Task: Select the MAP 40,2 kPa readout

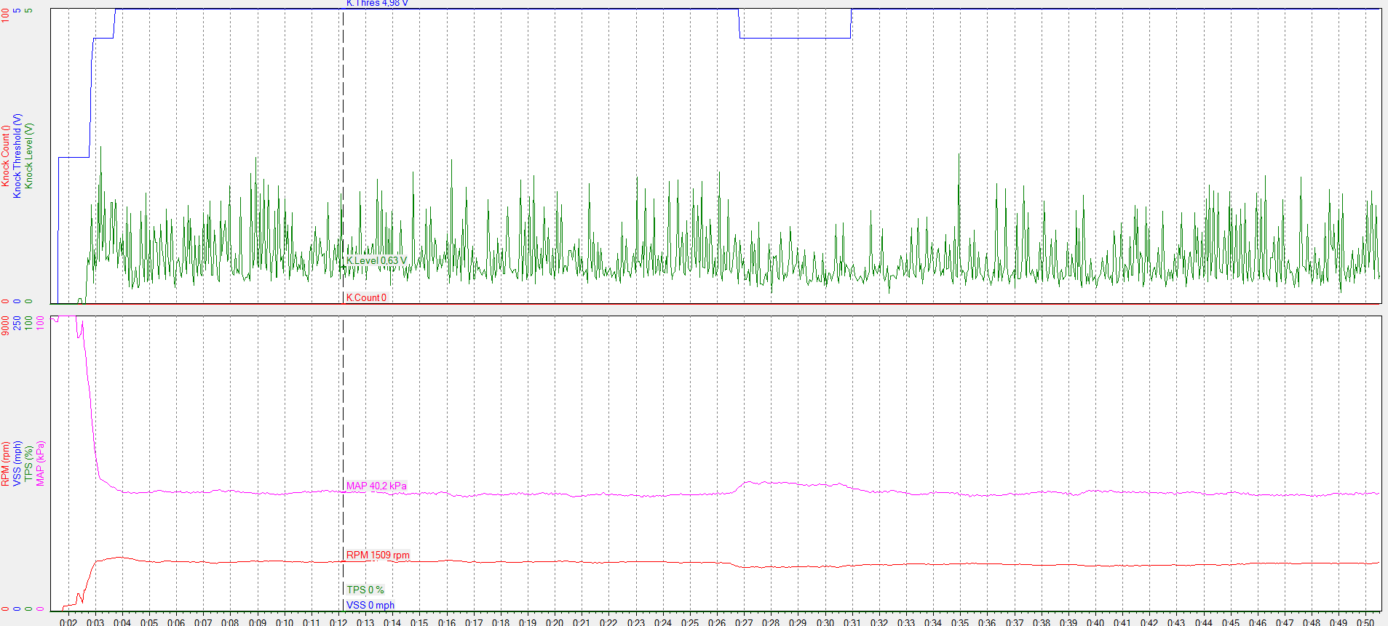Action: pos(376,486)
